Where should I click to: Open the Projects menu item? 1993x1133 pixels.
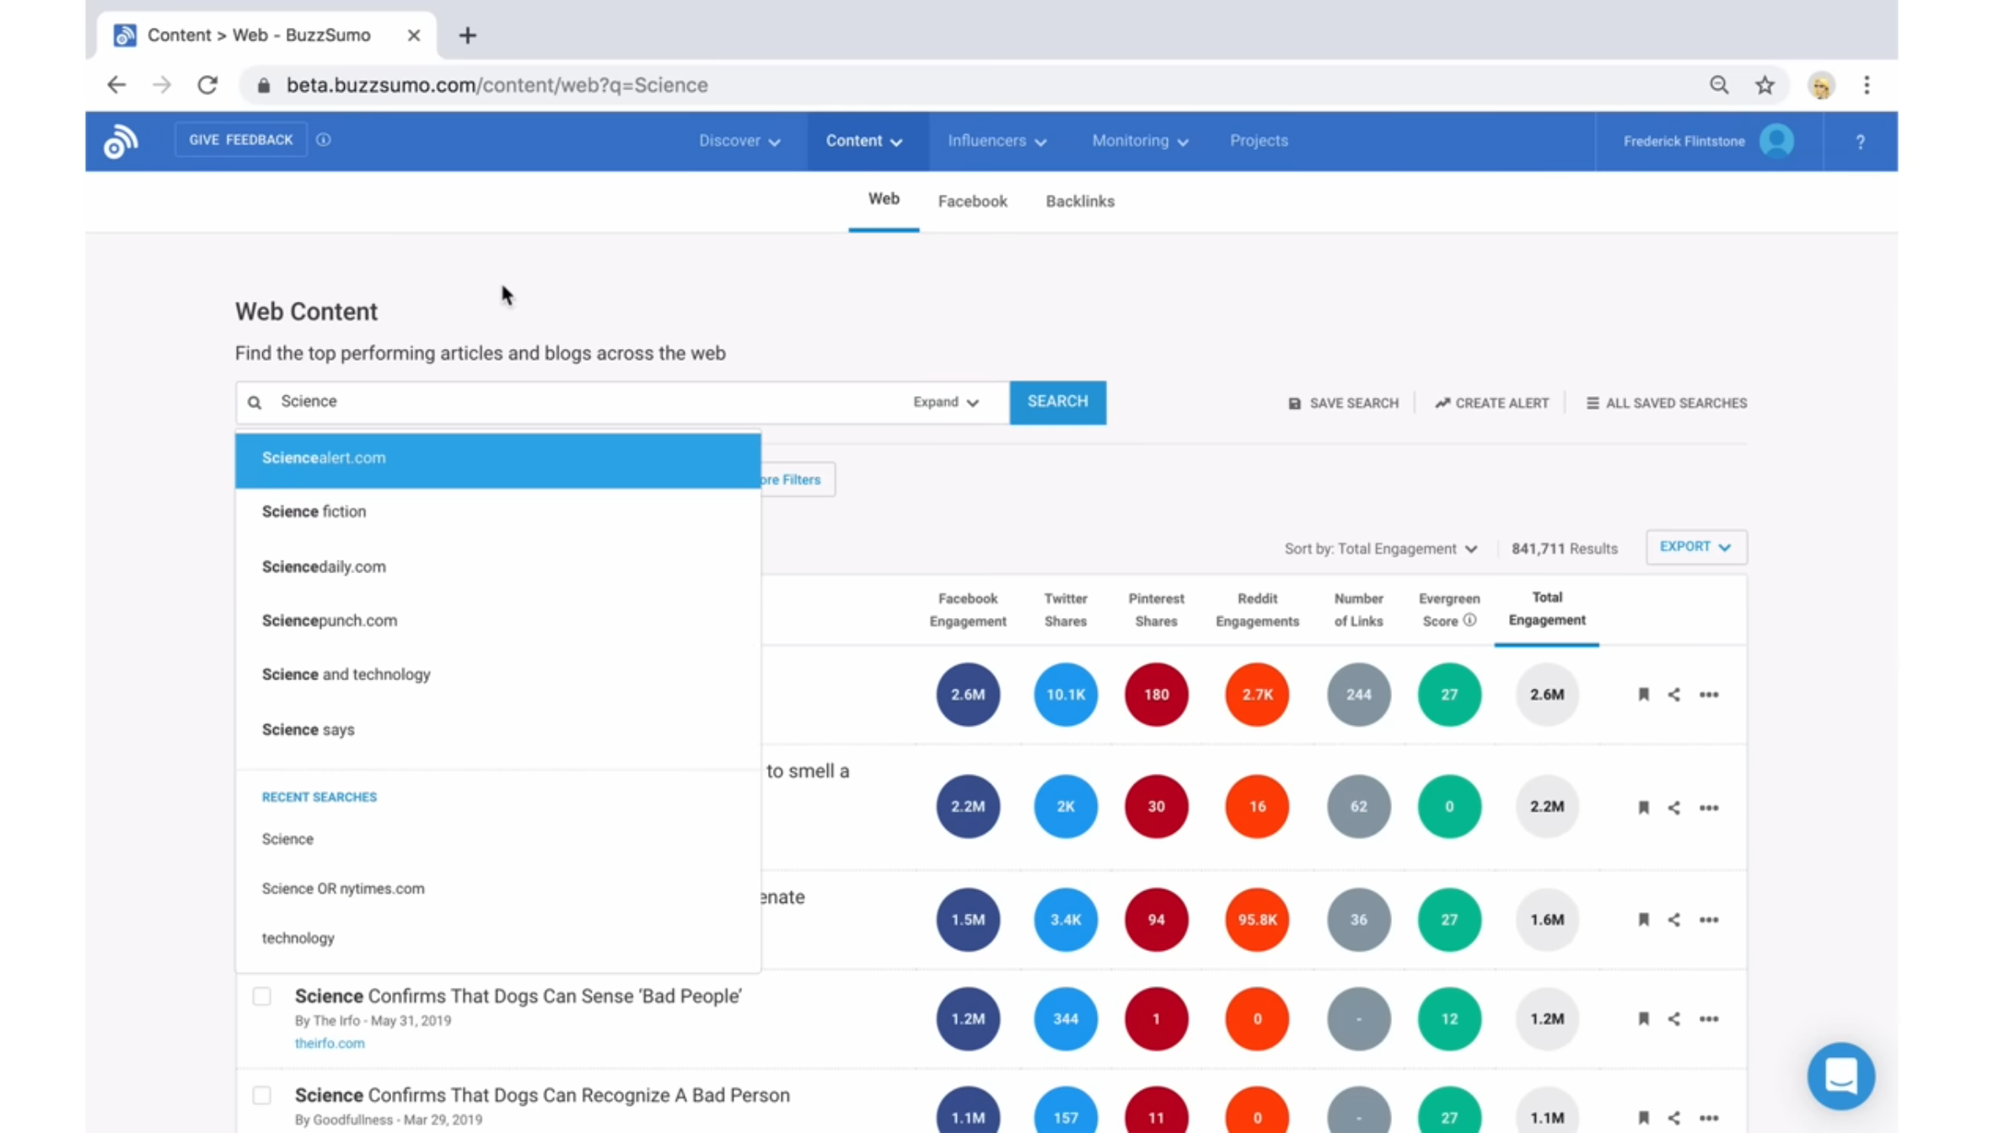[x=1259, y=141]
